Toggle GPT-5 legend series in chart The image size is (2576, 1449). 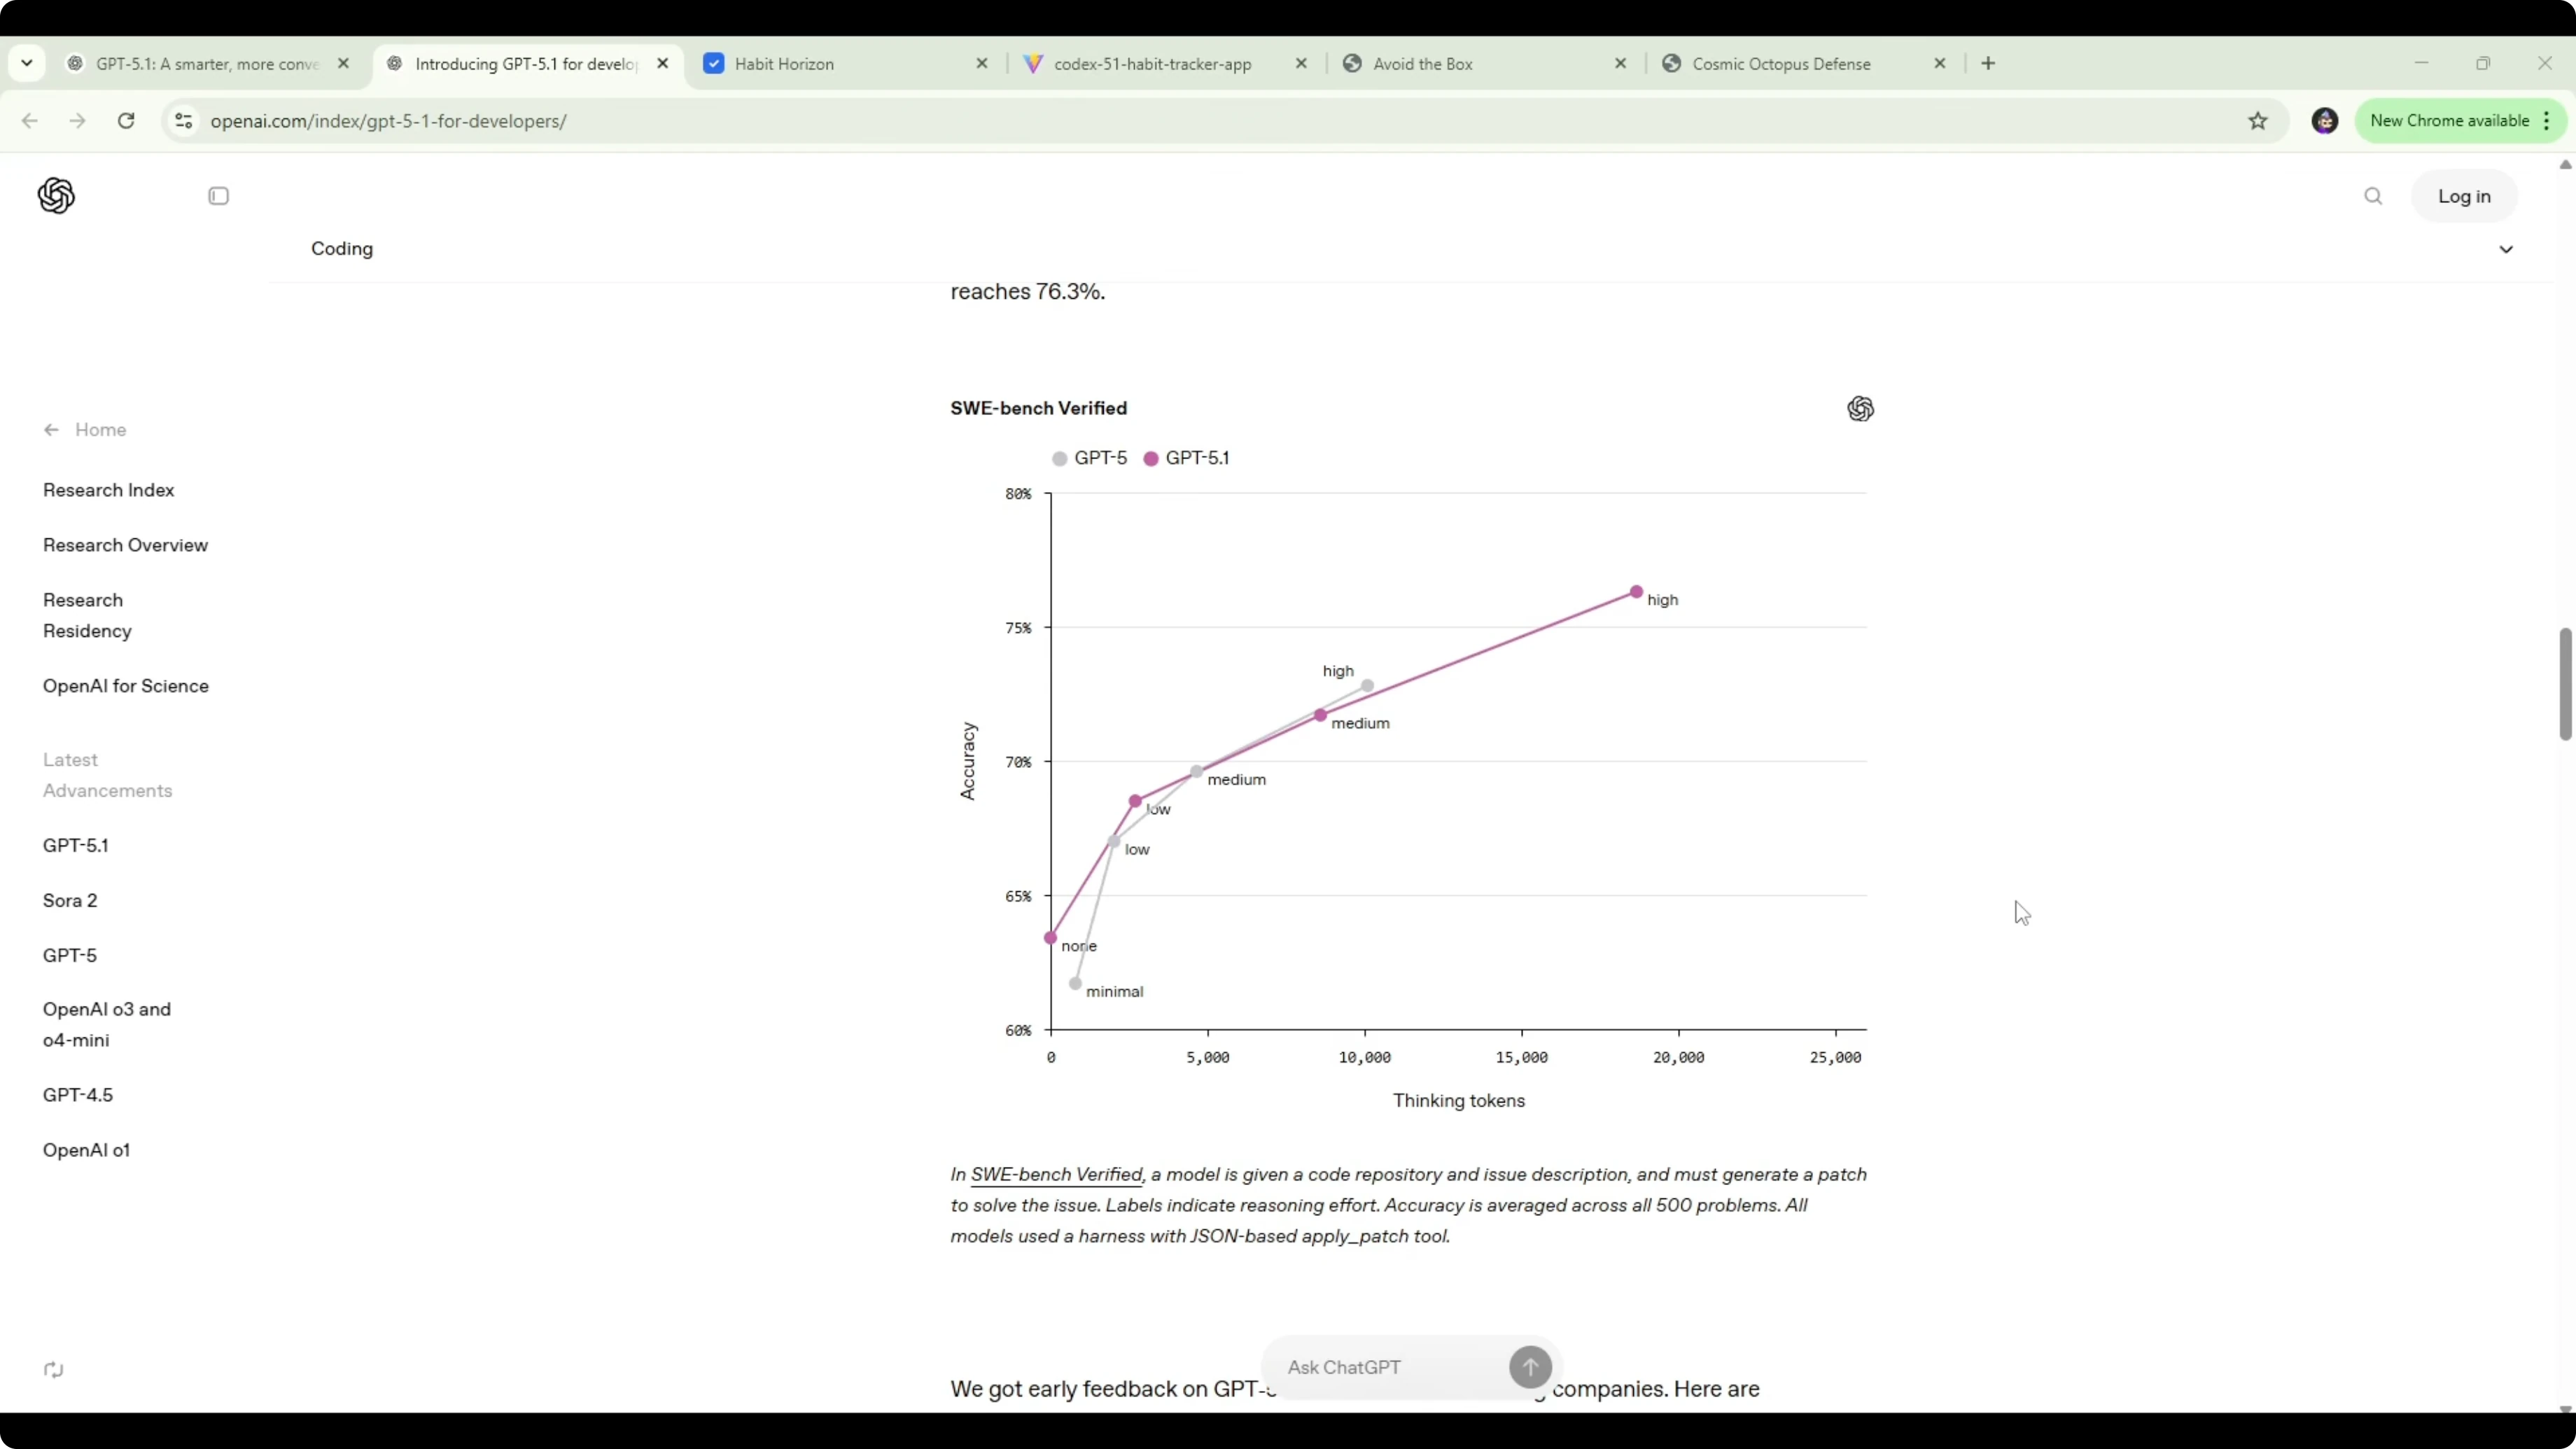click(1089, 458)
